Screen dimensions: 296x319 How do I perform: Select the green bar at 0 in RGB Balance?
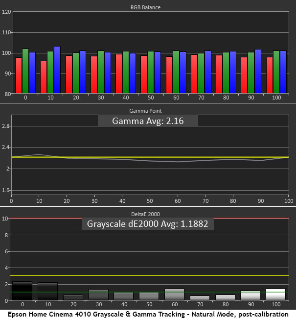coord(25,71)
